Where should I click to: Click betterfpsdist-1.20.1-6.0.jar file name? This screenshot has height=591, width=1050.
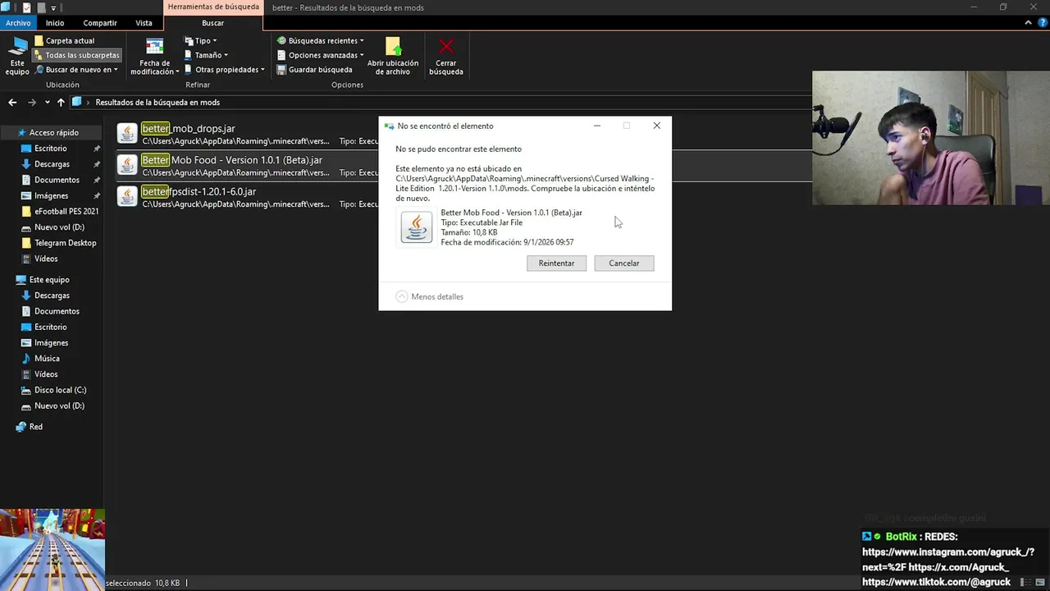[x=199, y=191]
